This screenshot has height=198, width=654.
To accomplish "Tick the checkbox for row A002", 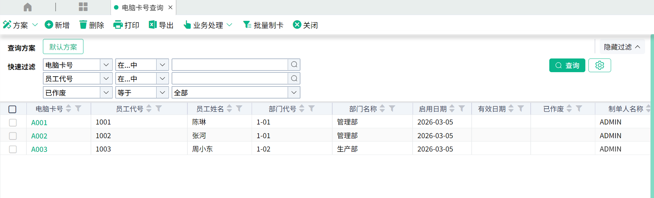I will 13,136.
